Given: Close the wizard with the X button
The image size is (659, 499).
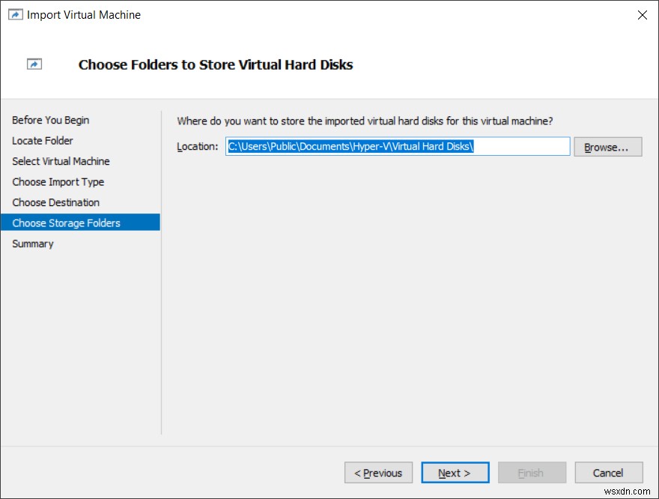Looking at the screenshot, I should pyautogui.click(x=643, y=14).
